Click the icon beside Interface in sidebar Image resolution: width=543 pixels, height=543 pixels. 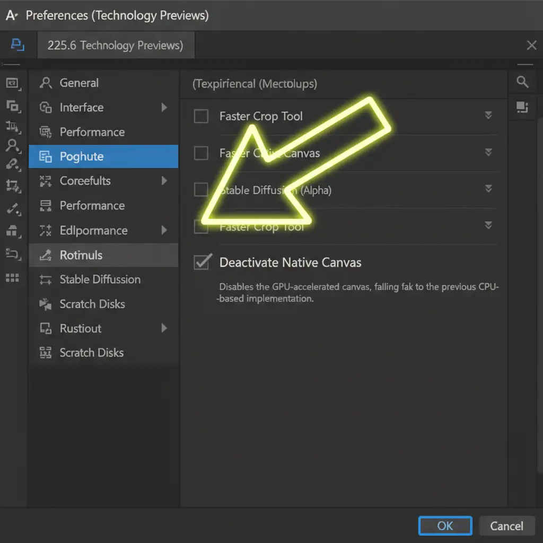tap(46, 108)
